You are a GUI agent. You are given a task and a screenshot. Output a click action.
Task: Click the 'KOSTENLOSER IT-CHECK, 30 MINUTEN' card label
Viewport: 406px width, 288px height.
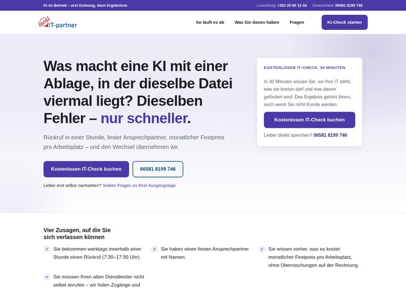click(x=304, y=68)
